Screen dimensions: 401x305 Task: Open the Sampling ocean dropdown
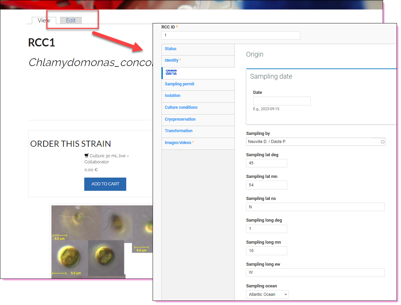coord(267,294)
